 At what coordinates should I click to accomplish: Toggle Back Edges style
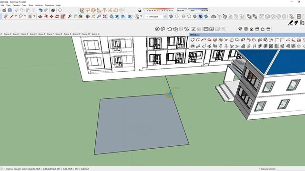[177, 17]
